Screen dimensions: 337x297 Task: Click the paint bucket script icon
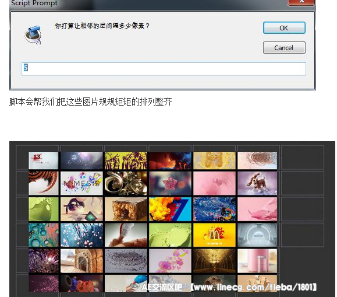pyautogui.click(x=33, y=35)
